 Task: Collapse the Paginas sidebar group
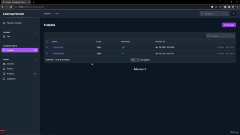tap(36, 32)
